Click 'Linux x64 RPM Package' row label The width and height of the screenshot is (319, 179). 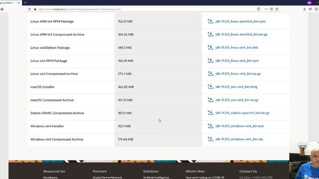[x=49, y=61]
